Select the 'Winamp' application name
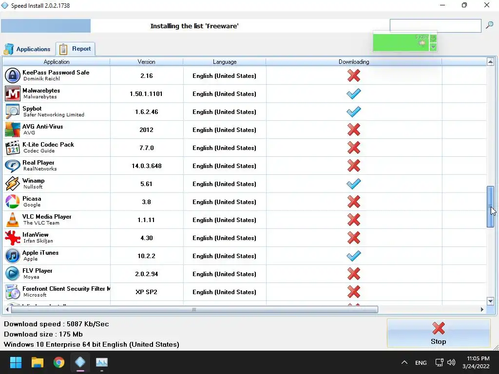Screen dimensions: 499x374 (x=34, y=180)
